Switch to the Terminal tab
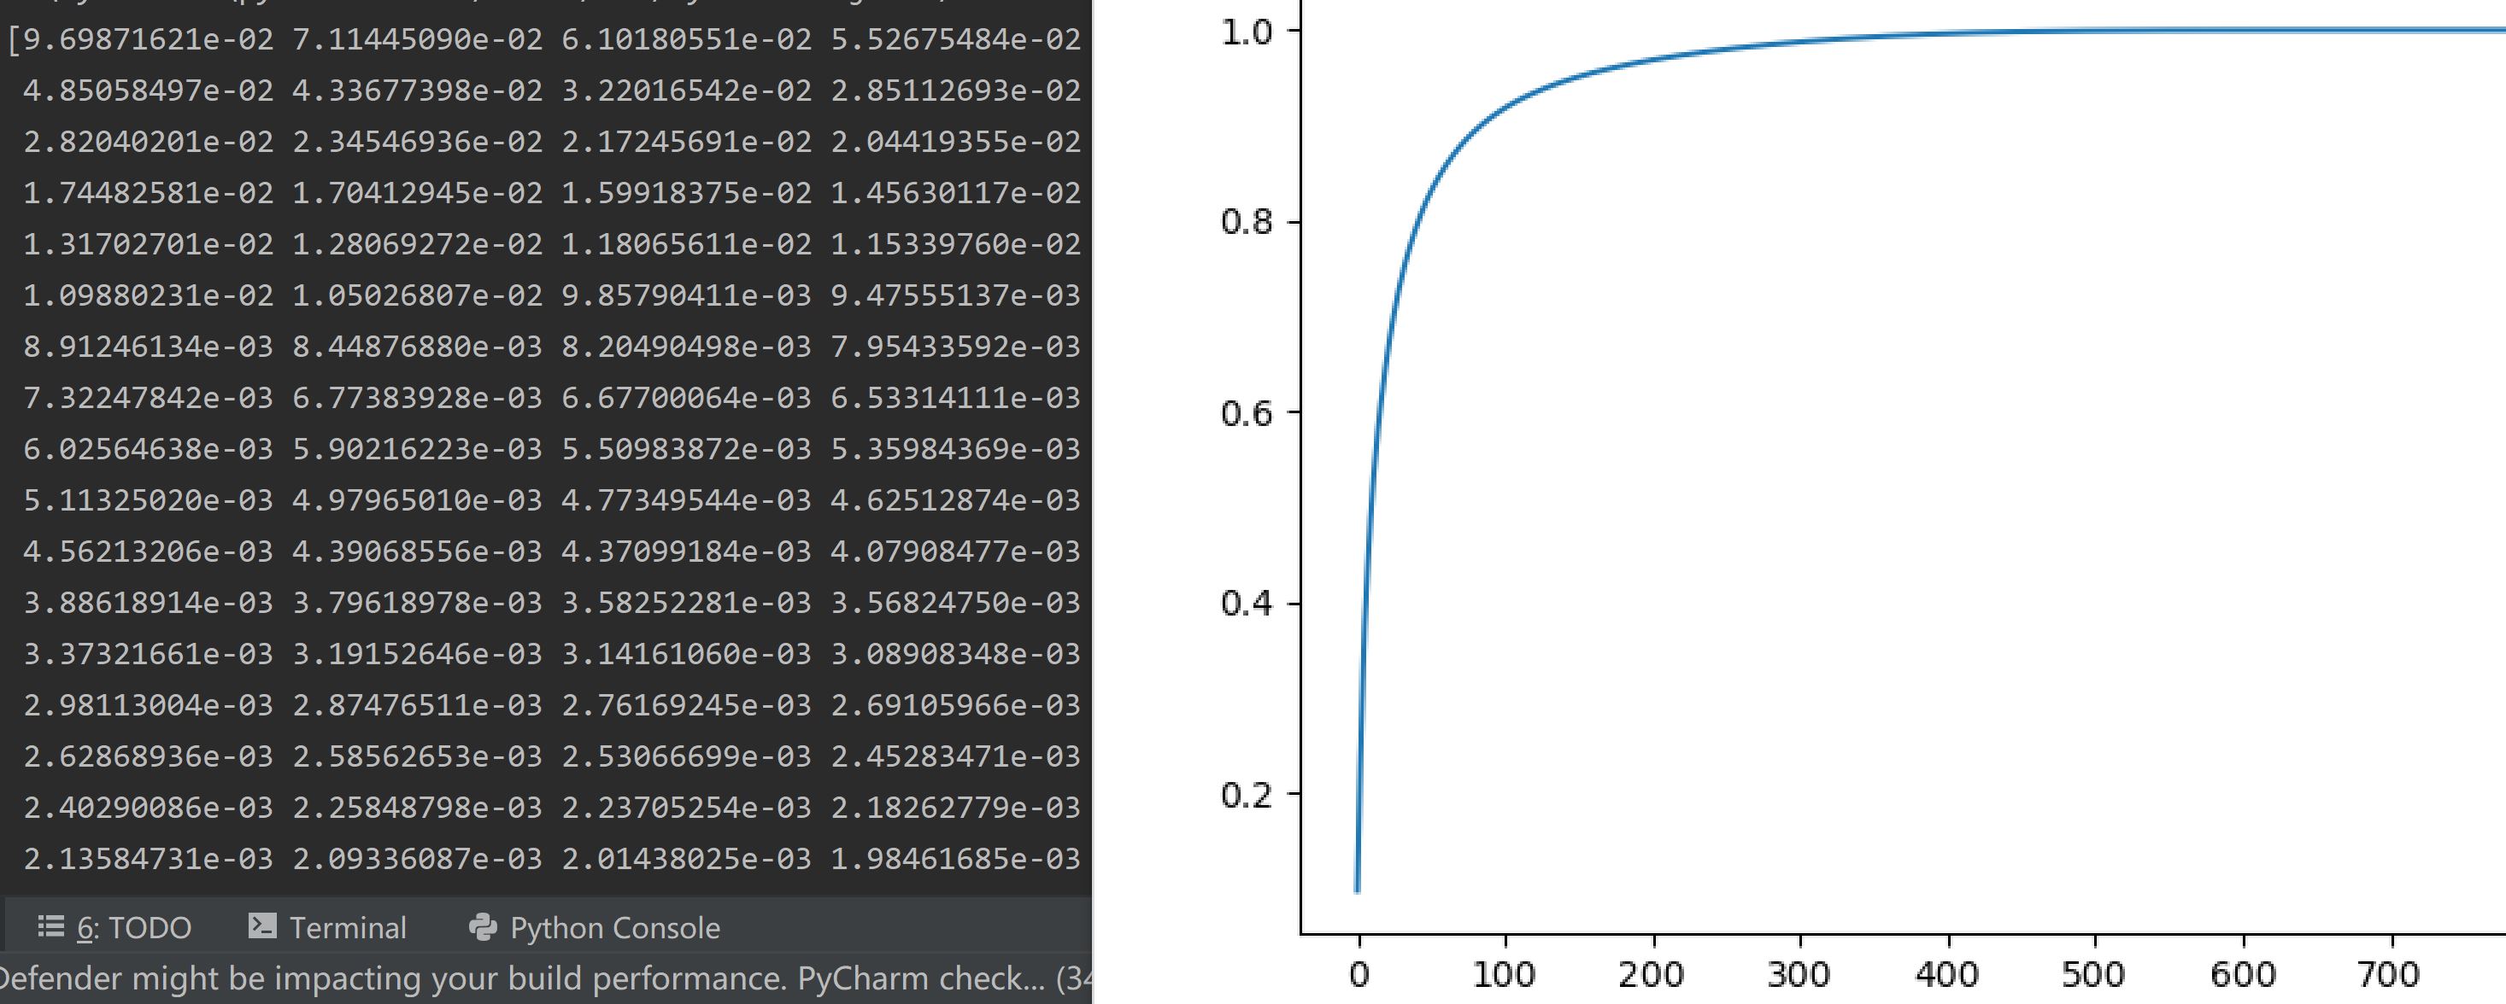The width and height of the screenshot is (2506, 1004). [x=347, y=928]
